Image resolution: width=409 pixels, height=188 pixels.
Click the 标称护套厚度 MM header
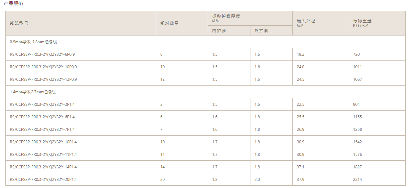click(226, 18)
